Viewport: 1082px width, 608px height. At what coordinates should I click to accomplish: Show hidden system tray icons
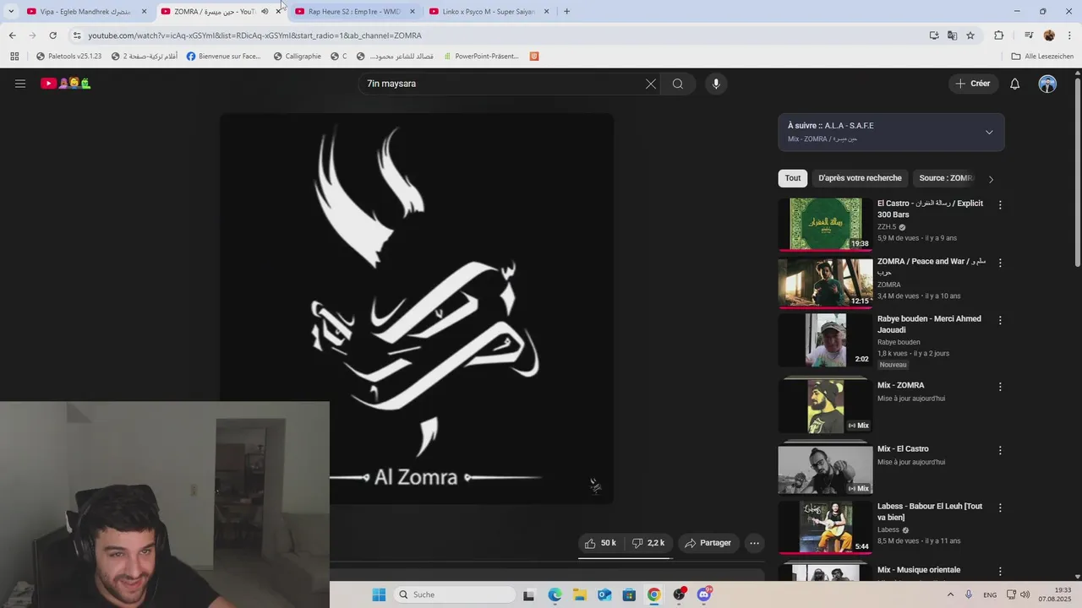[950, 594]
